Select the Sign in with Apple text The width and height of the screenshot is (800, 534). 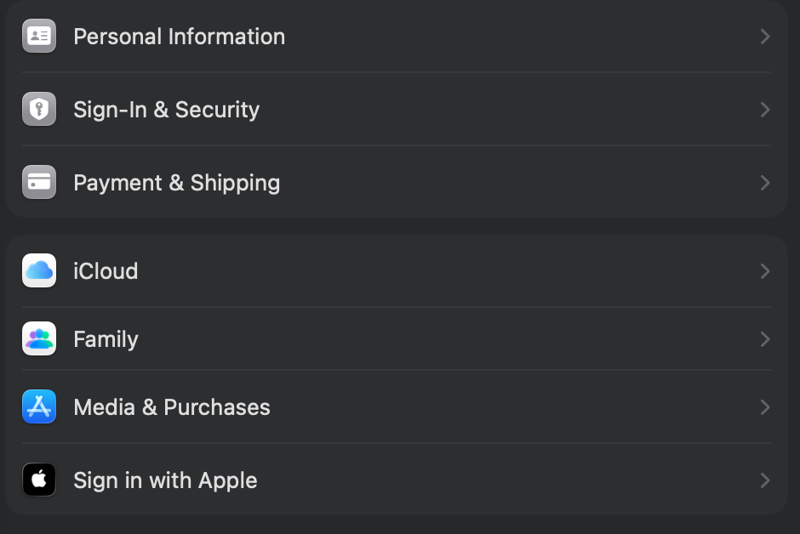pyautogui.click(x=165, y=480)
